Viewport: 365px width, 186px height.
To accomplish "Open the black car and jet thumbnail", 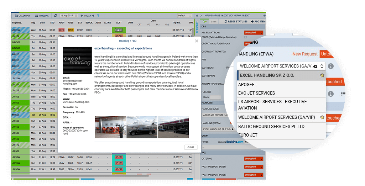I will click(x=142, y=127).
